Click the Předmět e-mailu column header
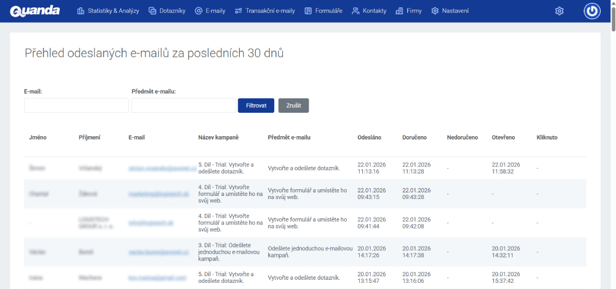 289,137
